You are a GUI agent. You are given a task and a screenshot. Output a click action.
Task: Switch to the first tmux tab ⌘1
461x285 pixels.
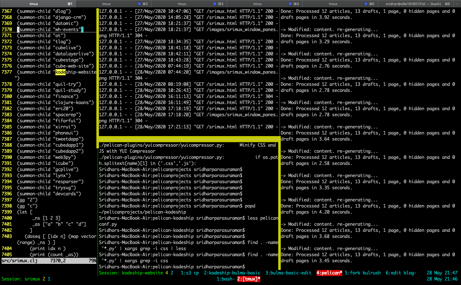pos(38,4)
